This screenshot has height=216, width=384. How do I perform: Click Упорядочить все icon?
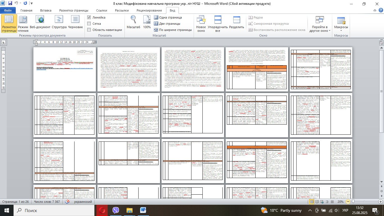click(x=218, y=24)
